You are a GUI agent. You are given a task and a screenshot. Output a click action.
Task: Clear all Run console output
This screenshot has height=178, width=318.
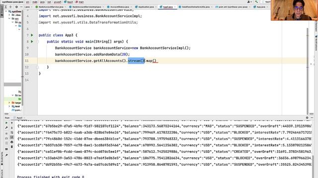click(12, 147)
